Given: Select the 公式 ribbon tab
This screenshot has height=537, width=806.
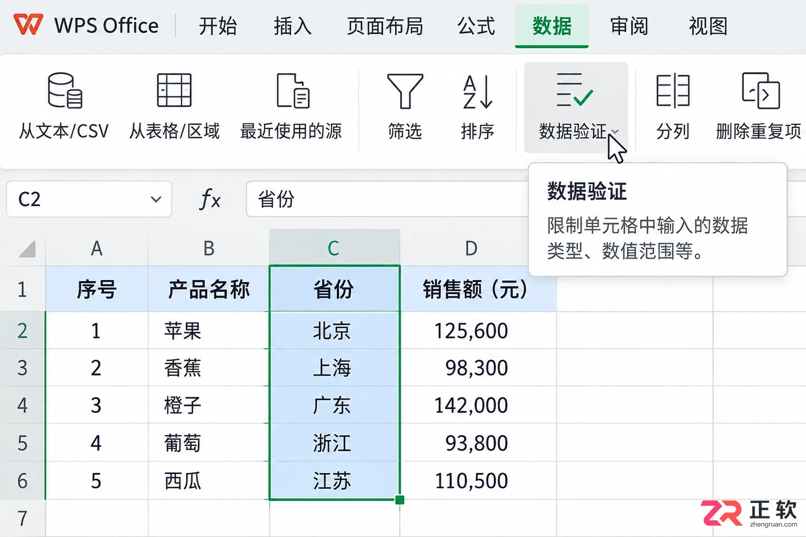Looking at the screenshot, I should 476,26.
